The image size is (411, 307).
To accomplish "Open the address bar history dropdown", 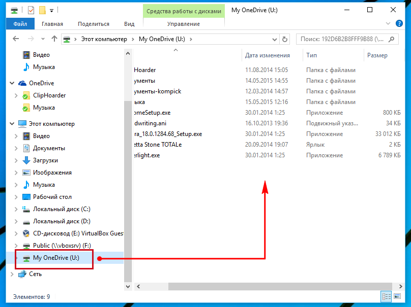I will pyautogui.click(x=273, y=39).
